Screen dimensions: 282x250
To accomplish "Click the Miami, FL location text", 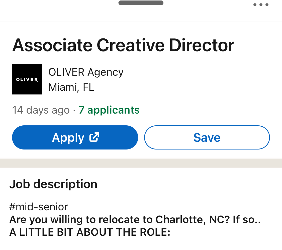I will pyautogui.click(x=71, y=87).
